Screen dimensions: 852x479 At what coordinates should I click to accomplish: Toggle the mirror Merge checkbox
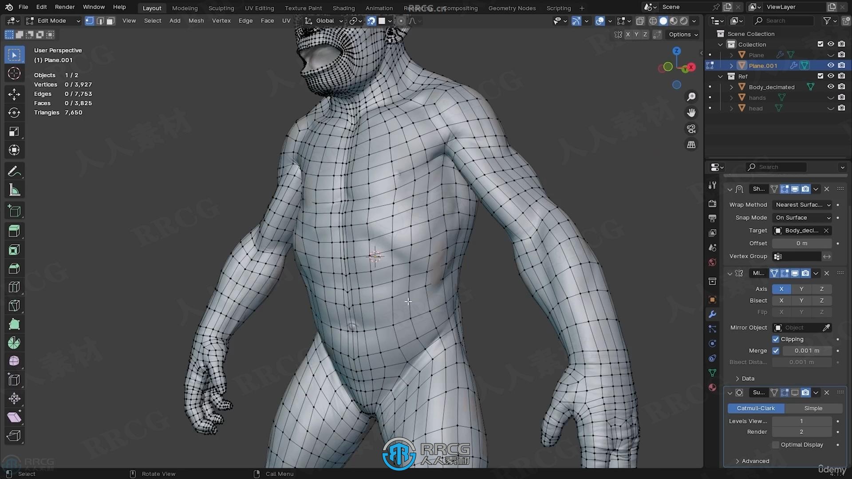pos(776,351)
